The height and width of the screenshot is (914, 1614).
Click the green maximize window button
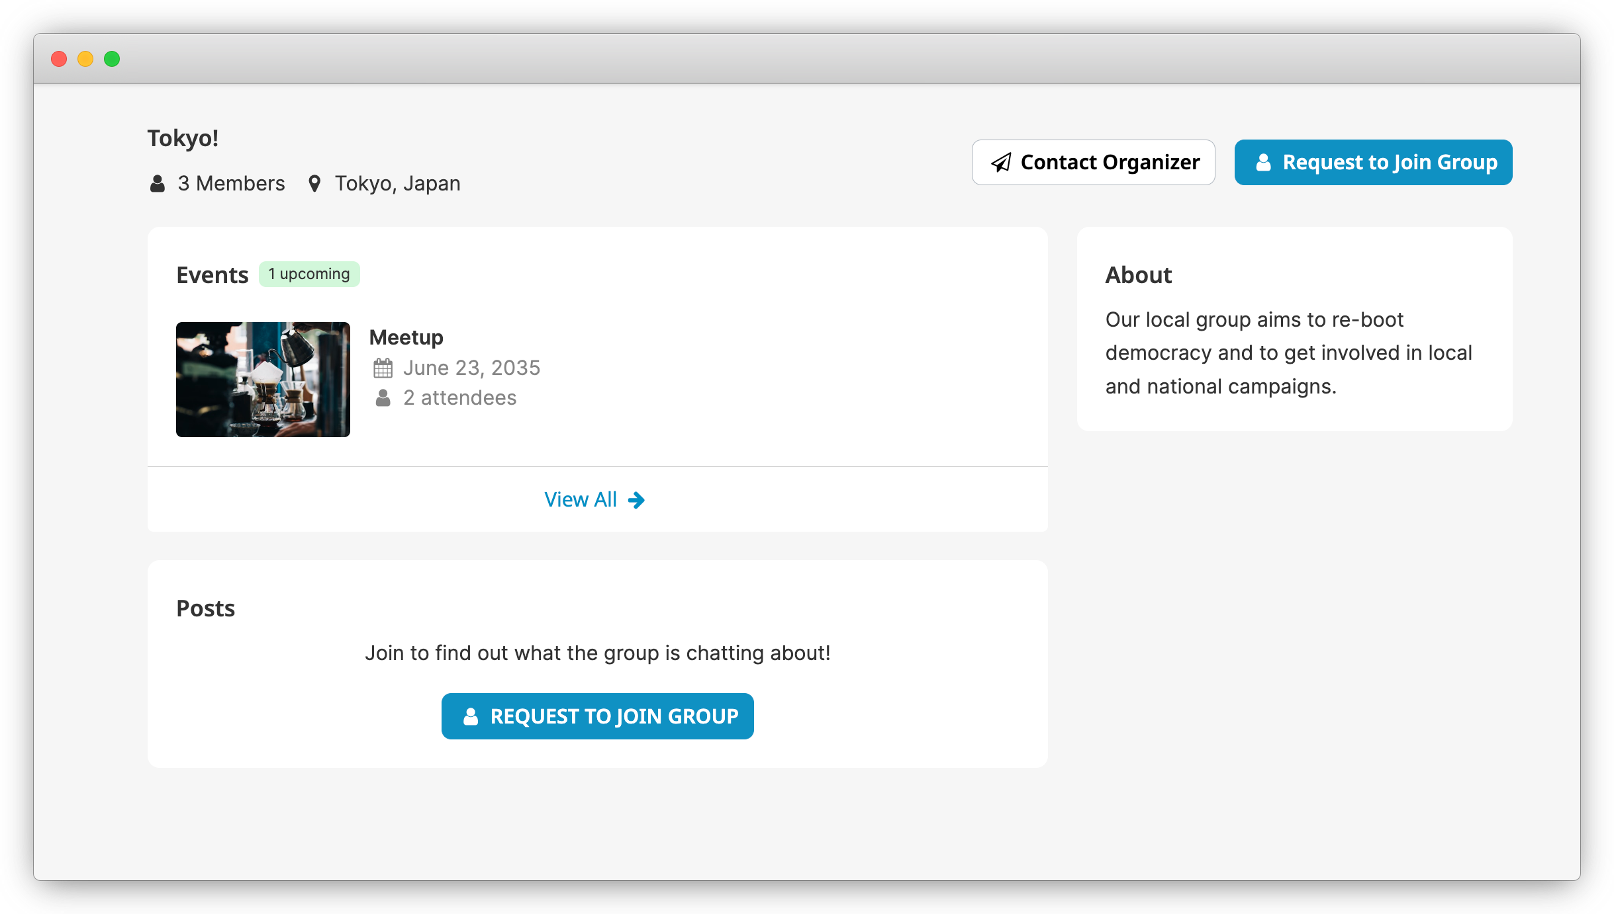tap(112, 59)
